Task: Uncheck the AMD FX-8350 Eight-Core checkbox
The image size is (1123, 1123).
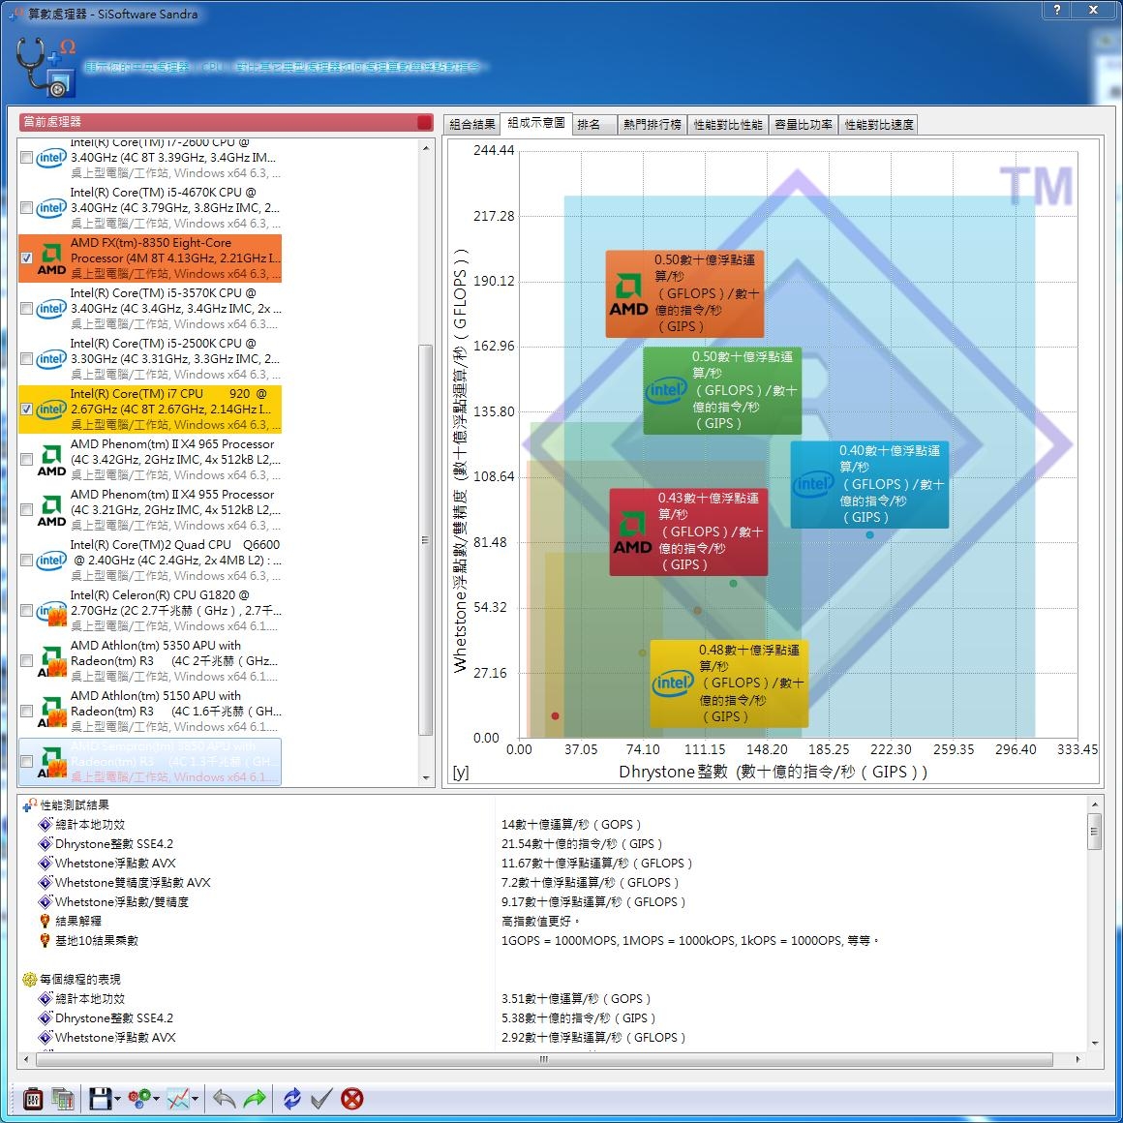Action: (x=26, y=258)
